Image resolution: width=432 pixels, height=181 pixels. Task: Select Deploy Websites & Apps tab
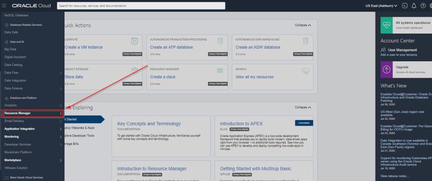click(79, 128)
